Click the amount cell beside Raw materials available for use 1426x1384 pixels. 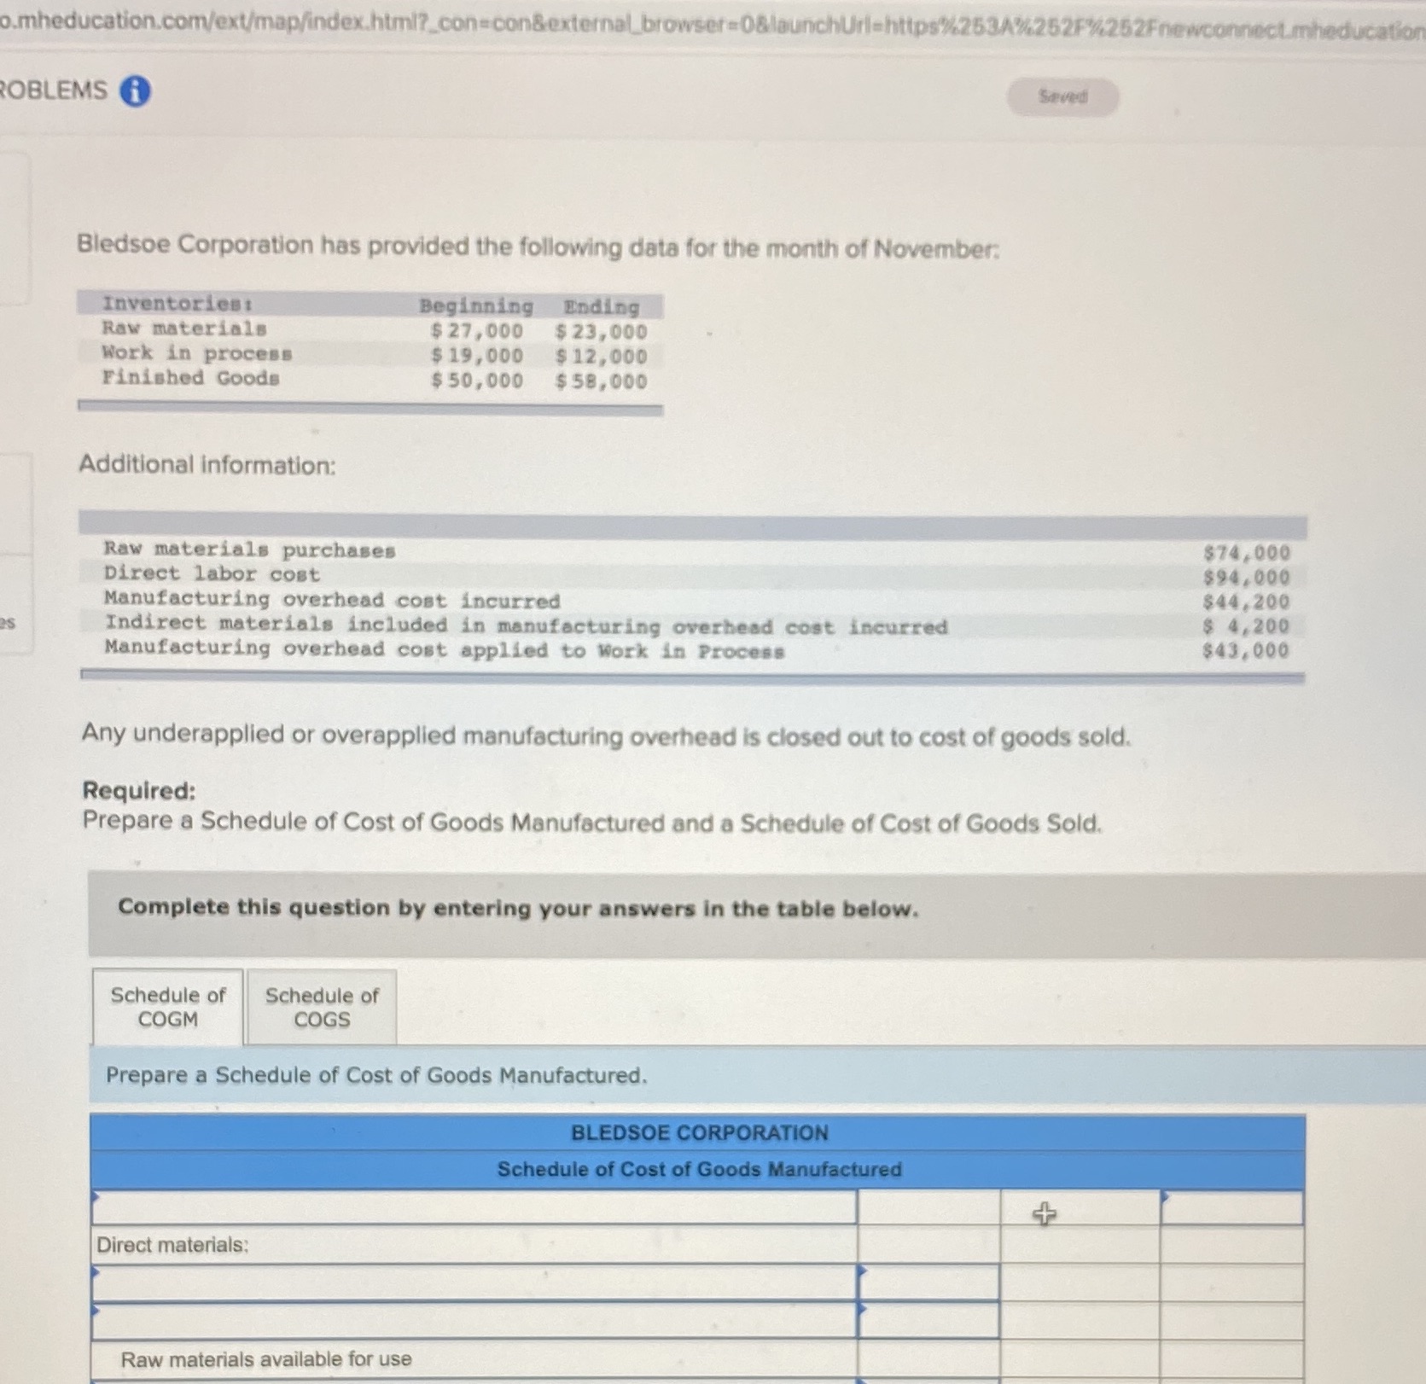click(x=930, y=1359)
